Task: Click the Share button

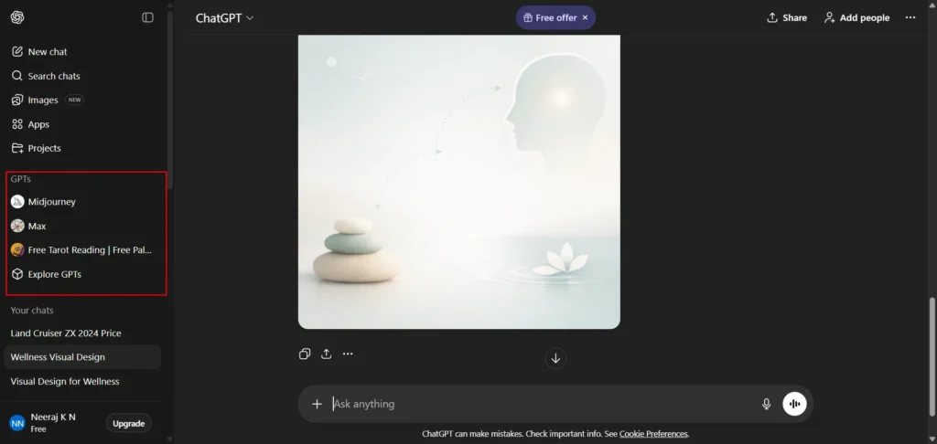Action: click(x=787, y=17)
